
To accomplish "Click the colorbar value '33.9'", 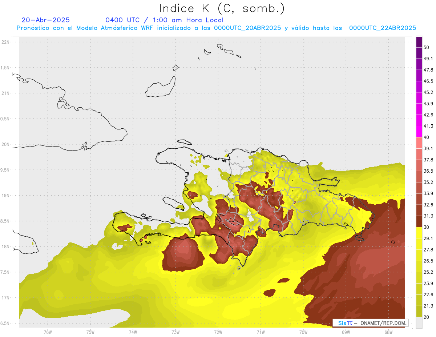I will (x=428, y=193).
